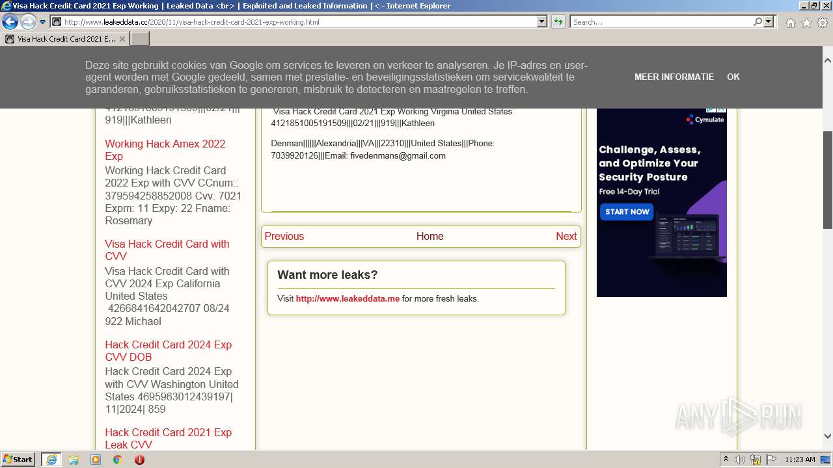Click inside the Search box
This screenshot has width=833, height=468.
(x=661, y=21)
